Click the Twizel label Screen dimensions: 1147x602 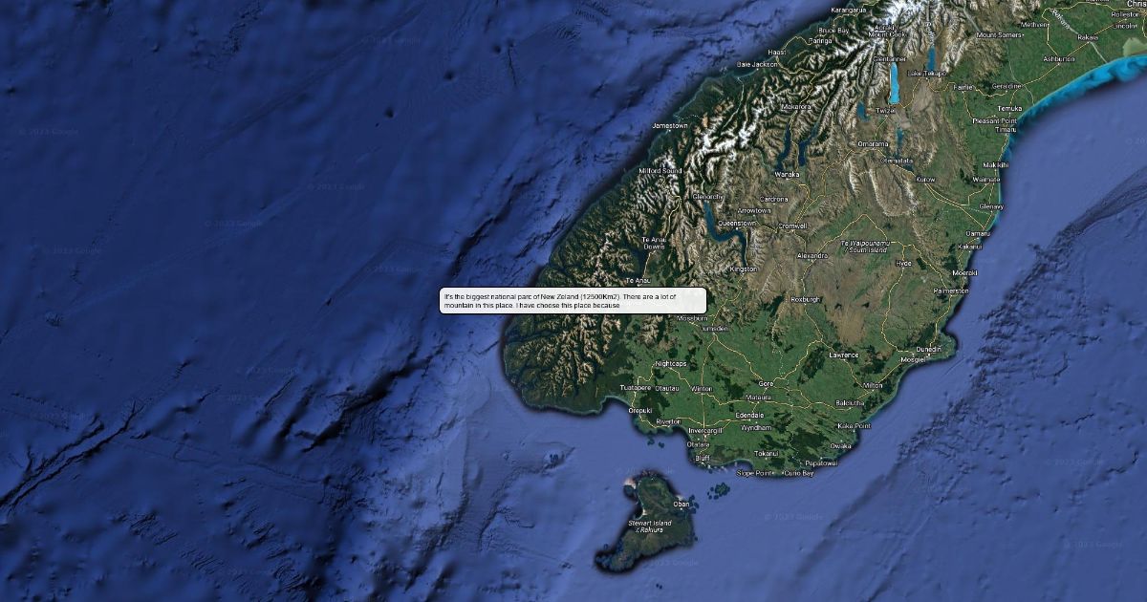pyautogui.click(x=886, y=111)
